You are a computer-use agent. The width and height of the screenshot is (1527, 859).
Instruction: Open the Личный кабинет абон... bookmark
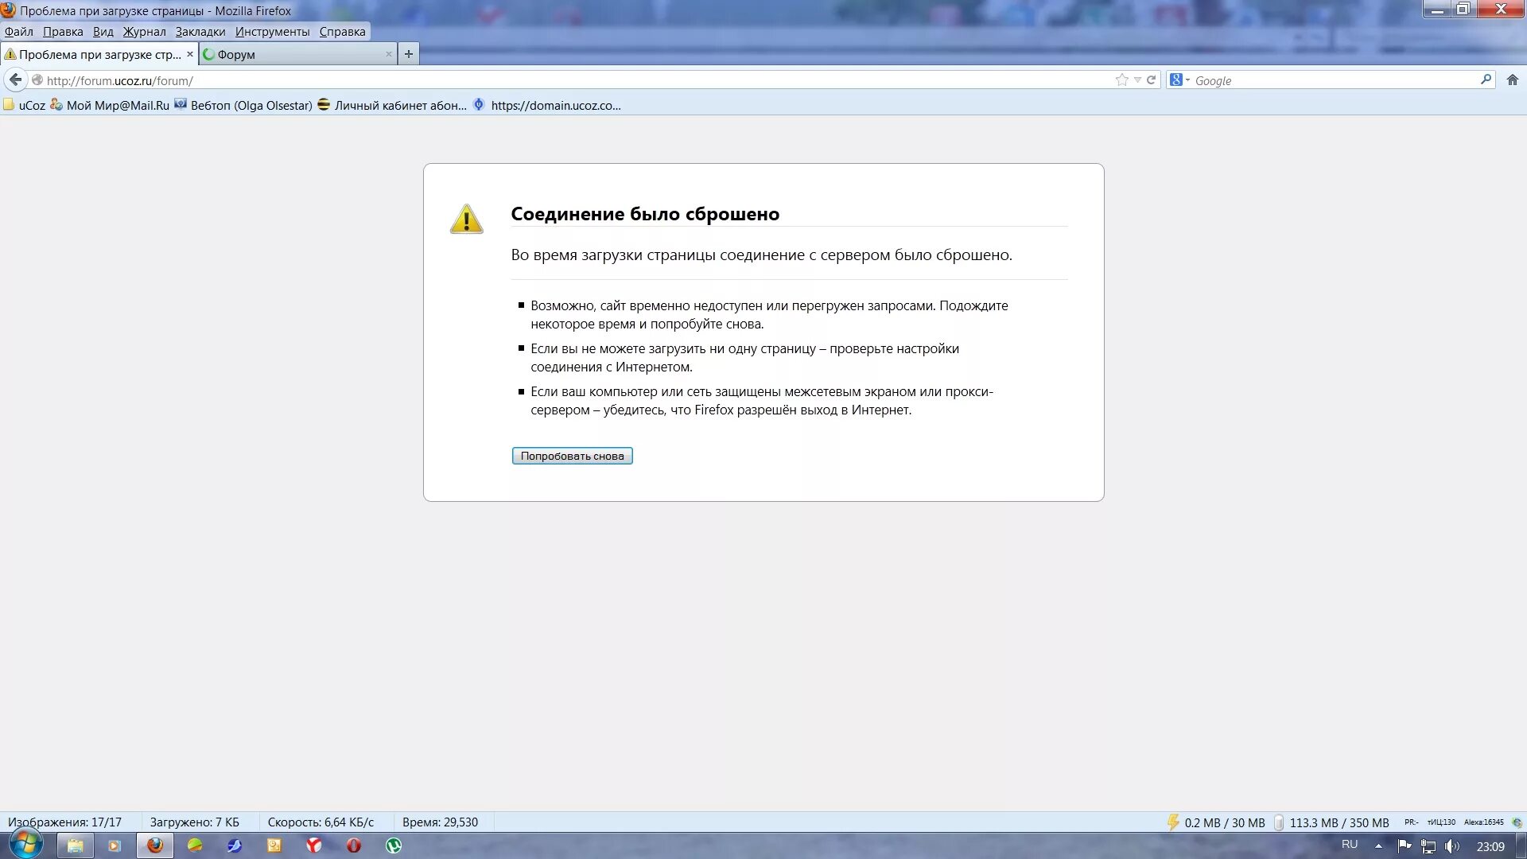(392, 105)
